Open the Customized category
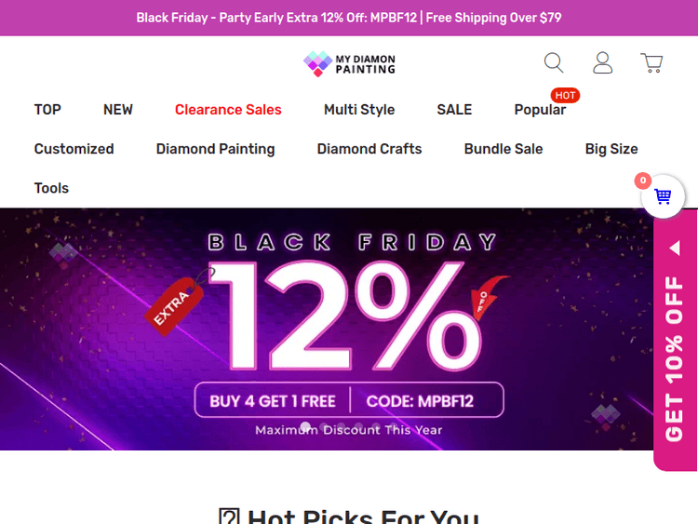698x524 pixels. [x=74, y=149]
